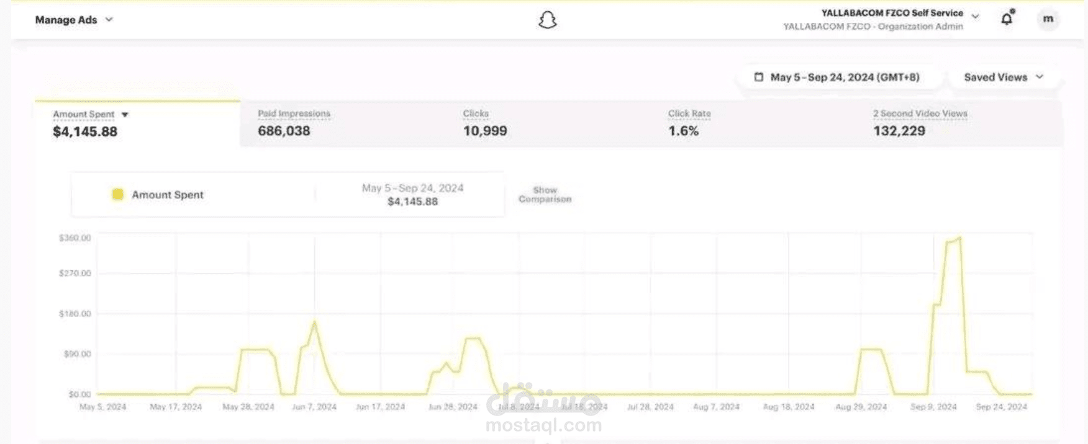Click the $360.00 y-axis label
Image resolution: width=1088 pixels, height=444 pixels.
point(75,238)
